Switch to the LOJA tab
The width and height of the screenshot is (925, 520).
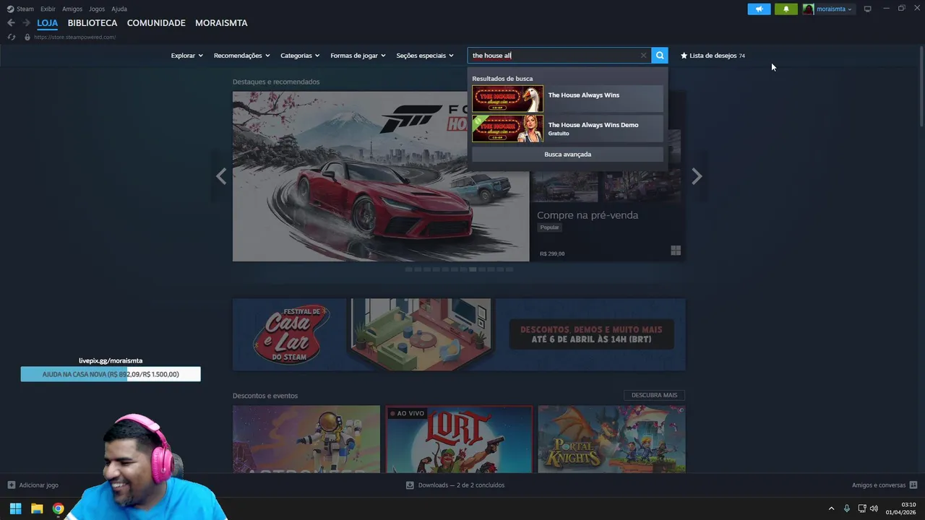[x=48, y=23]
